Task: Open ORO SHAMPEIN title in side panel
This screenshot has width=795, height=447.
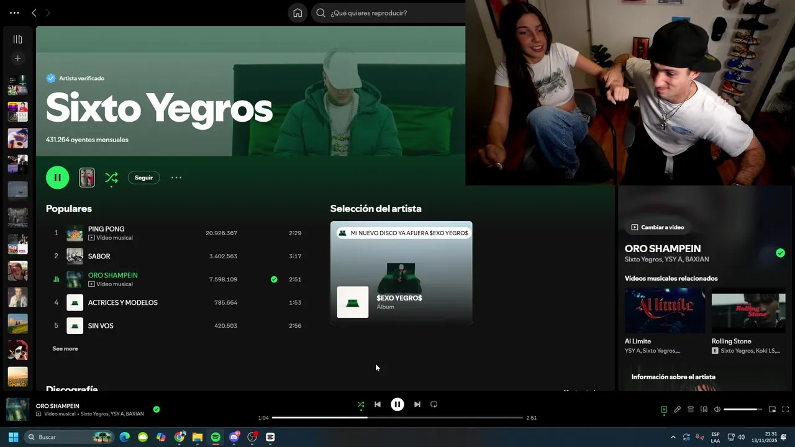Action: tap(663, 248)
